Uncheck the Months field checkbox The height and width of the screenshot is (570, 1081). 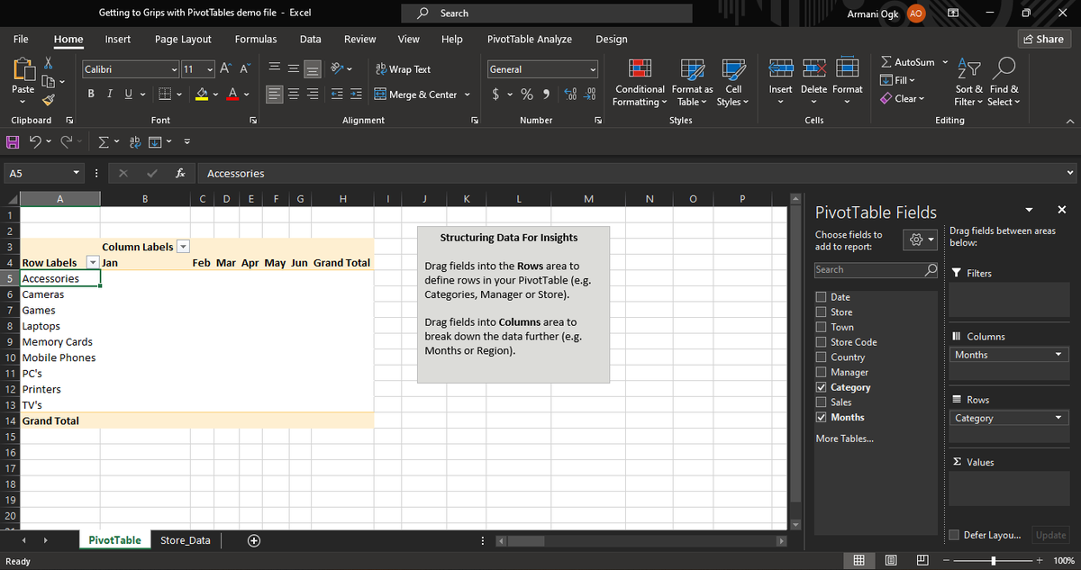(x=821, y=417)
